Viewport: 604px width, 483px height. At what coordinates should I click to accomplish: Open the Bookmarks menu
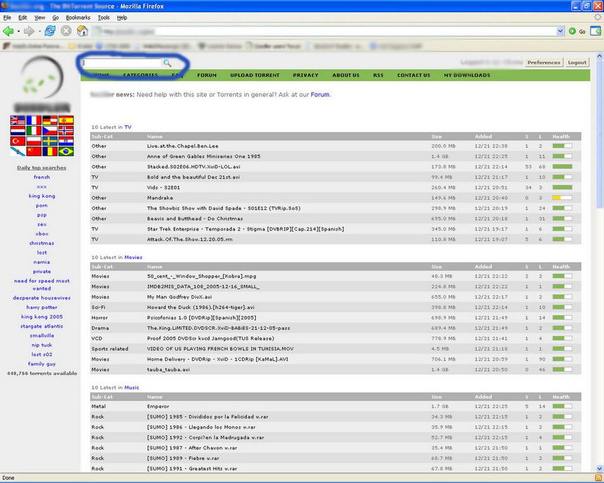pyautogui.click(x=78, y=18)
